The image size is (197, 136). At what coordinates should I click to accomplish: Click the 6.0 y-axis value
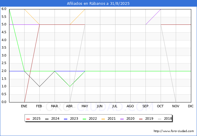click(4, 9)
